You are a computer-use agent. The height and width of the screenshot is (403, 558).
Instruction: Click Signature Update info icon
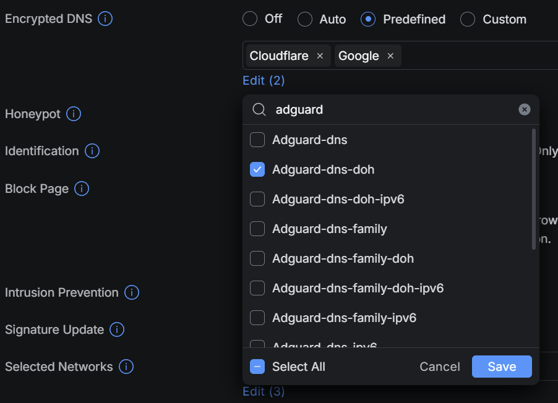coord(117,329)
